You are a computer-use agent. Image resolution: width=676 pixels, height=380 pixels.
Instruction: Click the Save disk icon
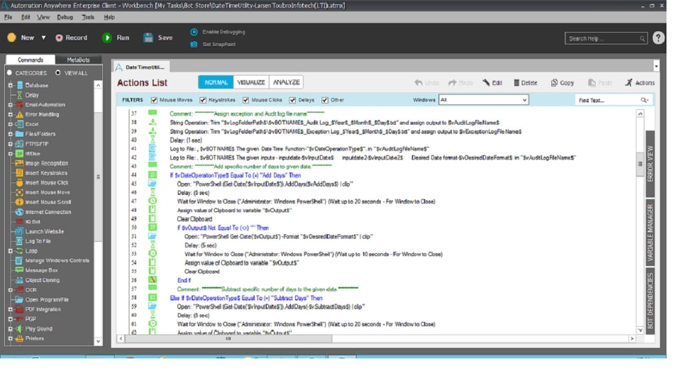148,37
